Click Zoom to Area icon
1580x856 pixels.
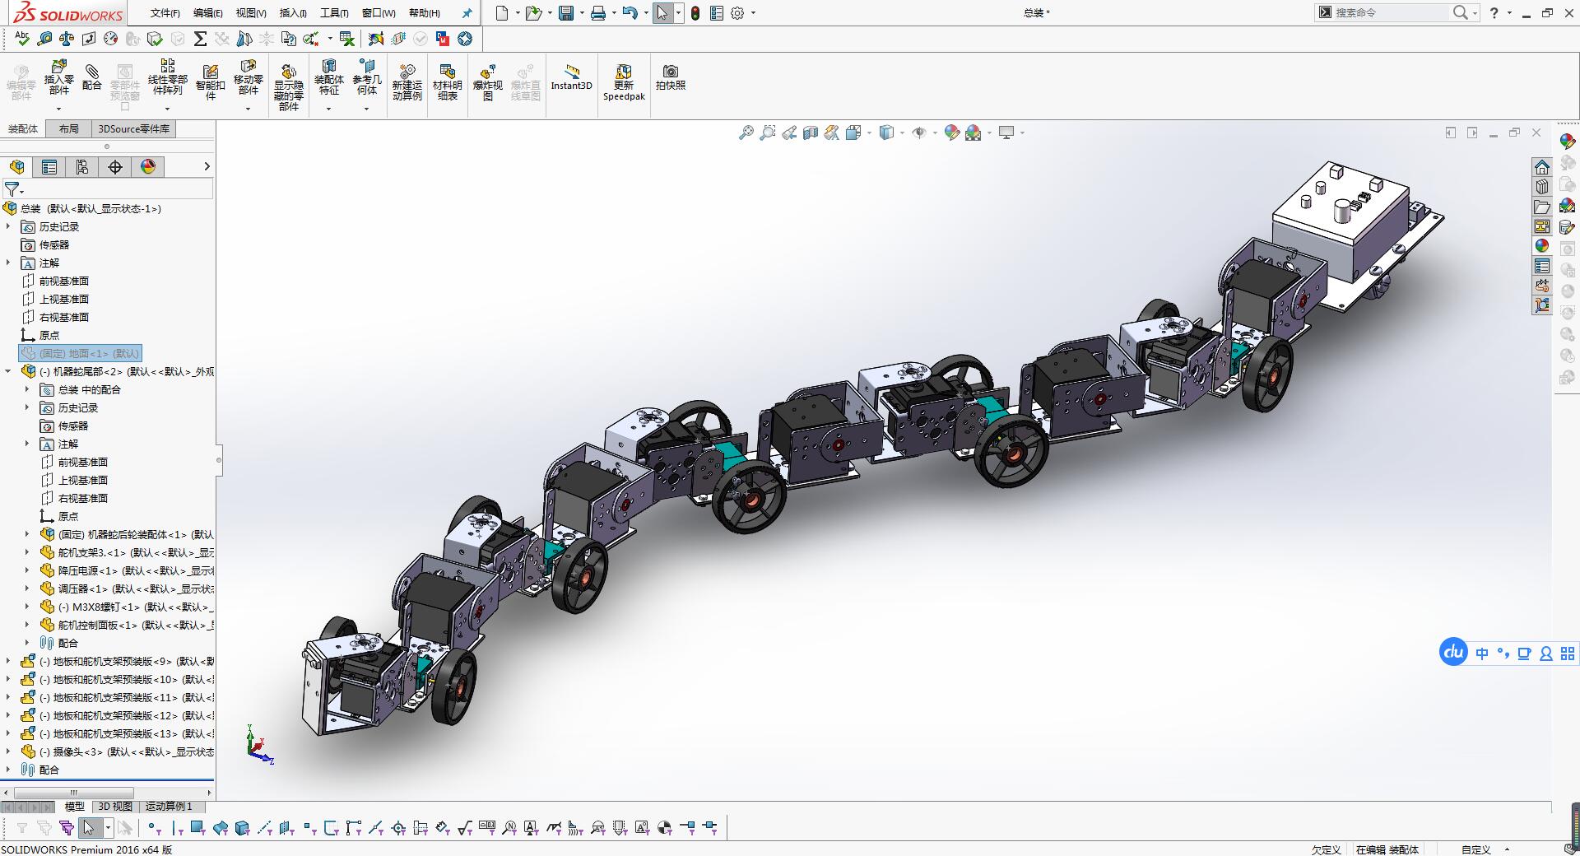click(x=767, y=133)
